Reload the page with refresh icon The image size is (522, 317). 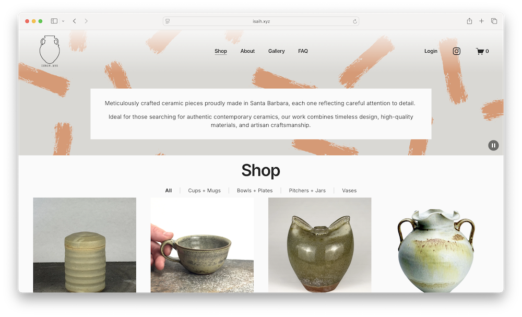pyautogui.click(x=355, y=21)
